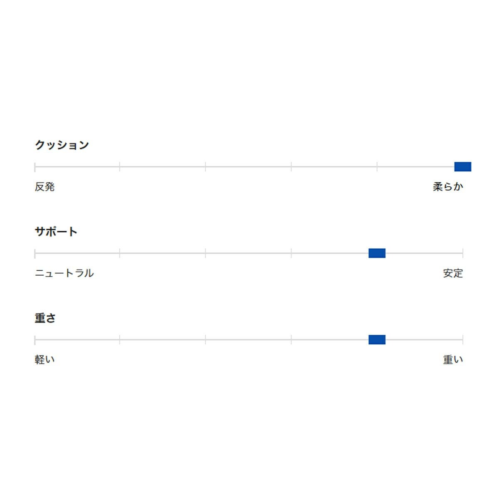The width and height of the screenshot is (499, 499).
Task: Click the leftmost tick of the クッション slider
Action: 35,167
